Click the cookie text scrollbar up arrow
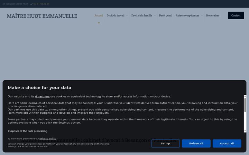 point(245,96)
